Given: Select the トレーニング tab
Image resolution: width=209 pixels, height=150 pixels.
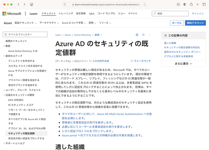Looking at the screenshot, I should point(66,14).
